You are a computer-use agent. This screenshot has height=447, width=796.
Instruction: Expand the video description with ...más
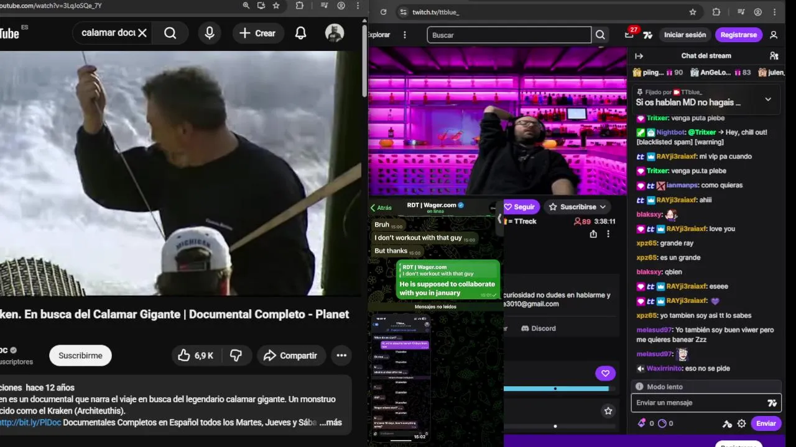[330, 422]
